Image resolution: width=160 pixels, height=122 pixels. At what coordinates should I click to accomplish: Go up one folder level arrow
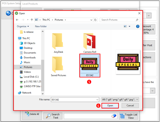pos(32,20)
